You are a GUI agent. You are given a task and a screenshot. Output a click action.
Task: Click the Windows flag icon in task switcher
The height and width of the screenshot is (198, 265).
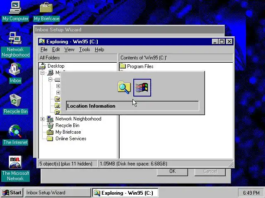142,88
